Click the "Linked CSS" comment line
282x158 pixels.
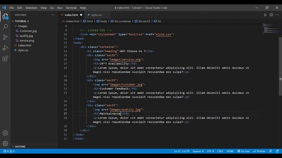tap(96, 30)
